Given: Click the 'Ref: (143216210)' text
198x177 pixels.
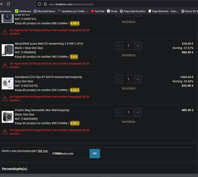Looking at the screenshot, I should click(26, 86).
